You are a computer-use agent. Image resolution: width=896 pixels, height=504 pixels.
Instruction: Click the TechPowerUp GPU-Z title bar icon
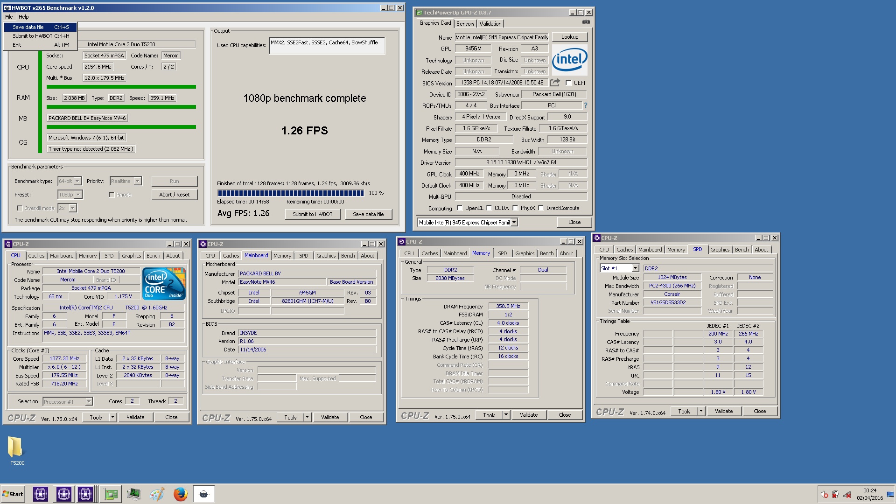419,13
